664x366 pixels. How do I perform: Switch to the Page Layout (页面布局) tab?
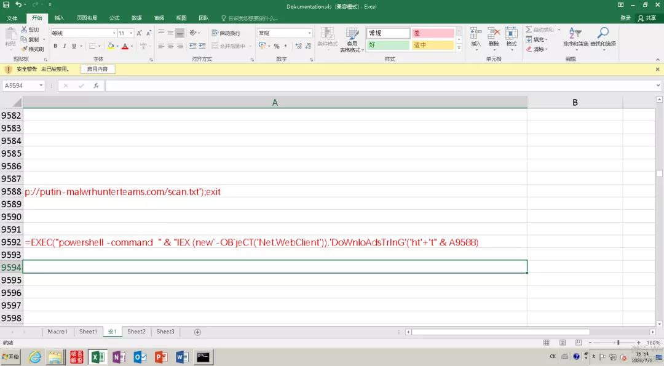[x=87, y=18]
